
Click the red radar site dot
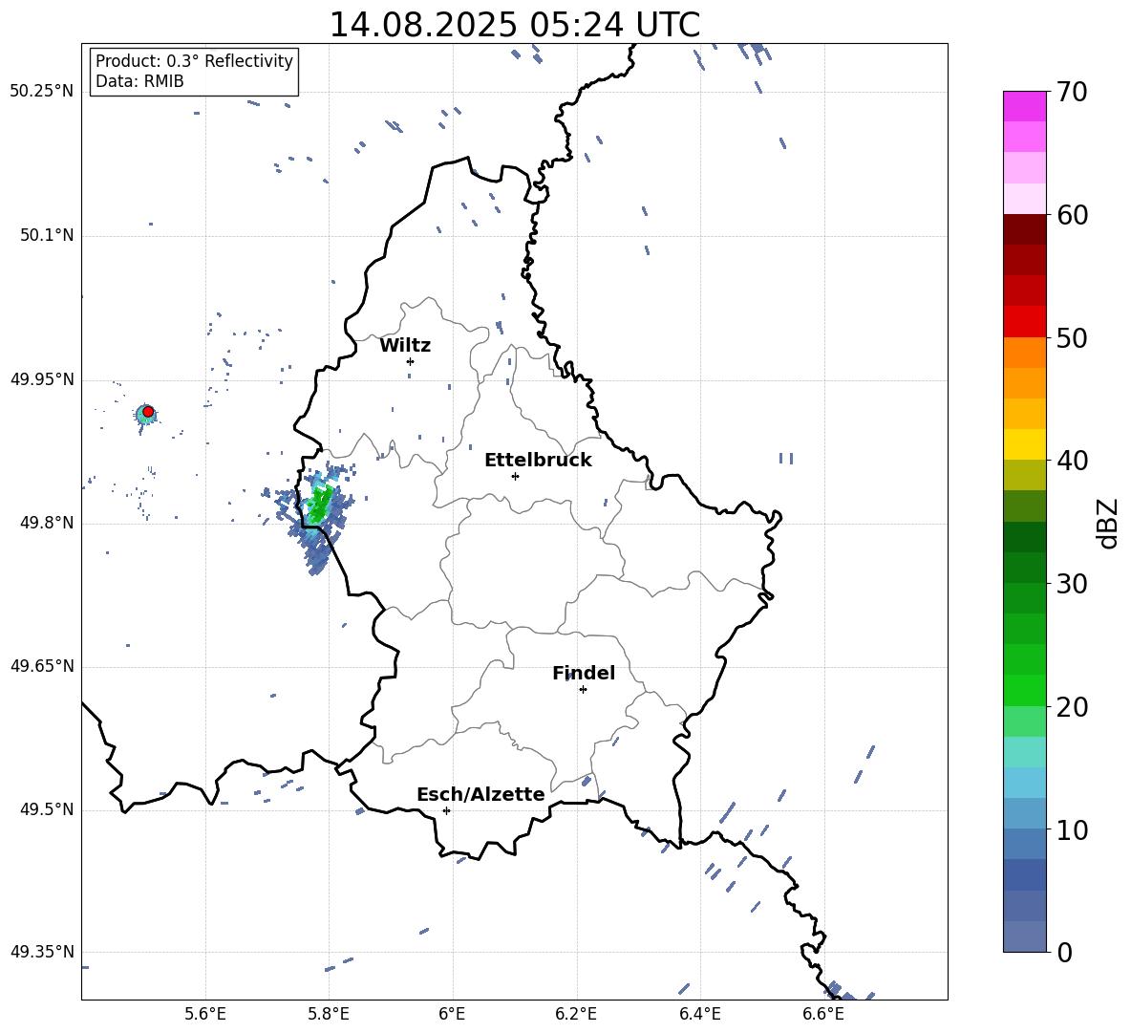click(x=148, y=412)
